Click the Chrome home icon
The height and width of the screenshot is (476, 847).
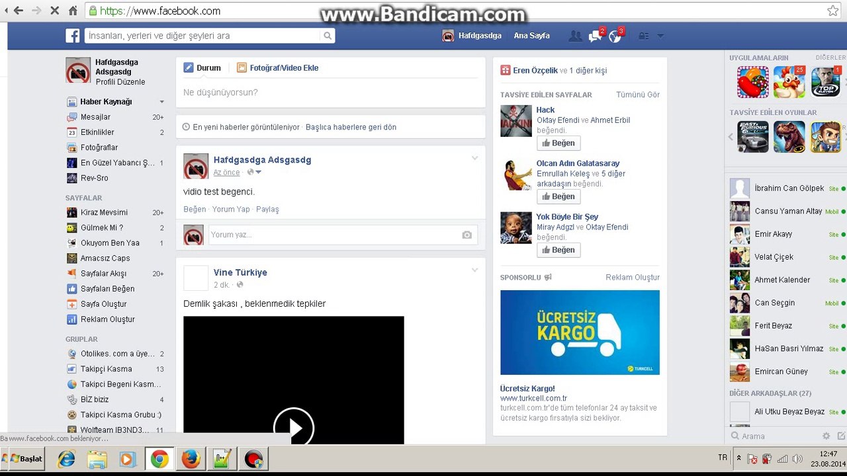coord(73,11)
